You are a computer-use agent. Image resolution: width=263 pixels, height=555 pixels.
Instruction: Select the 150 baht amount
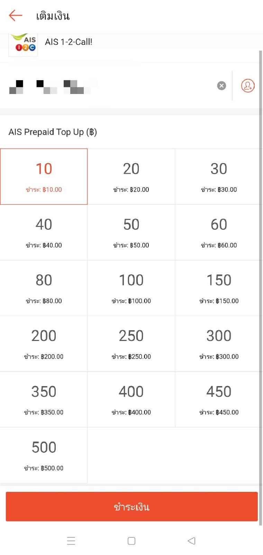coord(219,288)
